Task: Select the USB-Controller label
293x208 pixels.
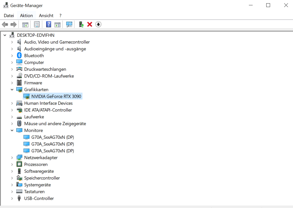Action: click(39, 198)
